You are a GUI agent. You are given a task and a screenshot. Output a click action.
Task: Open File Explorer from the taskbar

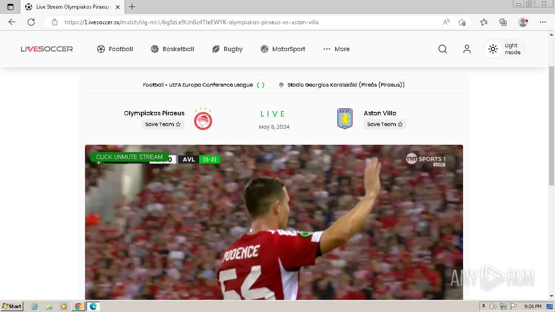[49, 306]
